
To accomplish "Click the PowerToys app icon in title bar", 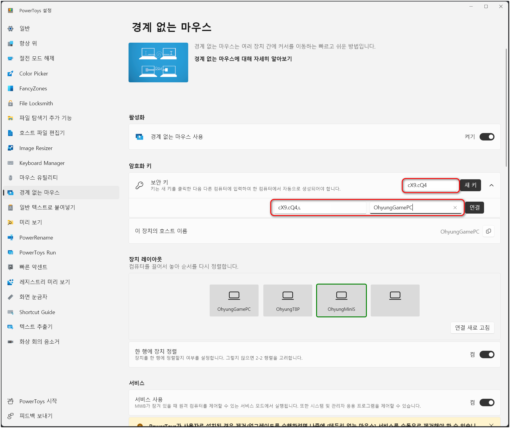I will [10, 10].
